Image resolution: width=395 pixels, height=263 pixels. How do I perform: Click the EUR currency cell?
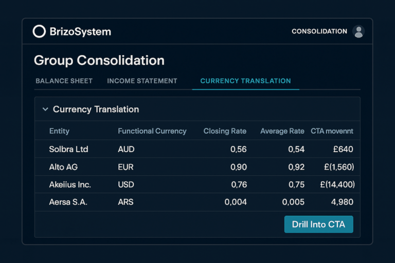pos(125,167)
